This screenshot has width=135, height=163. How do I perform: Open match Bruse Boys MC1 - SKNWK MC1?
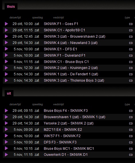coord(69,148)
